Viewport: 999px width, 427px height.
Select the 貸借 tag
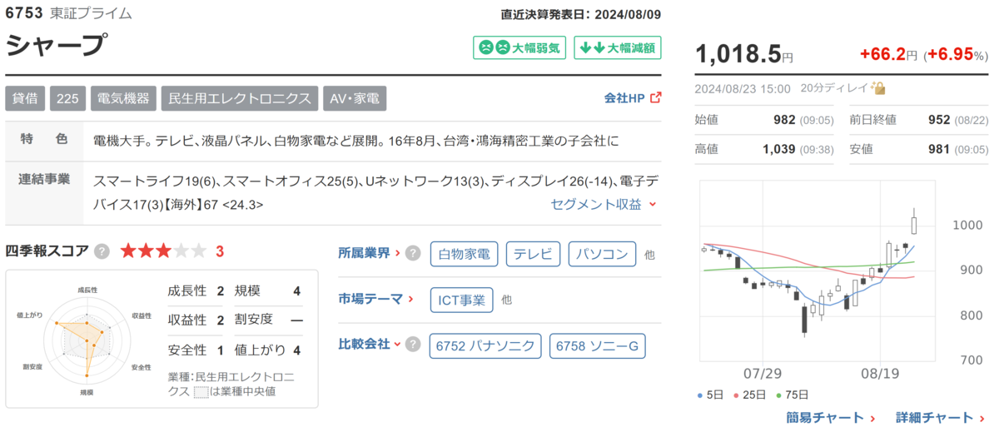[x=25, y=97]
